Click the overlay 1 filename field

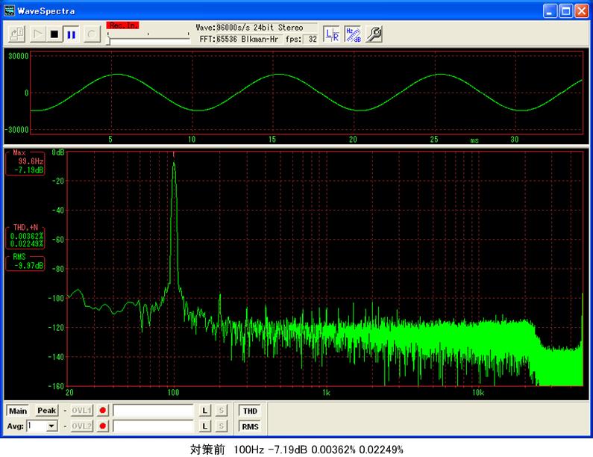click(x=153, y=411)
